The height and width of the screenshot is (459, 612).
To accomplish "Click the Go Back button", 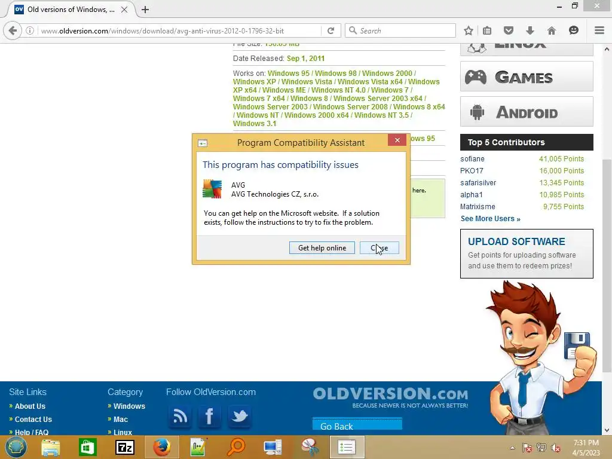I will coord(357,424).
